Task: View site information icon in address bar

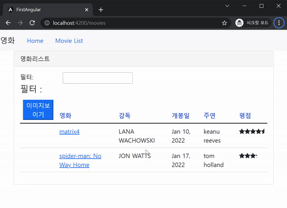Action: click(x=47, y=23)
